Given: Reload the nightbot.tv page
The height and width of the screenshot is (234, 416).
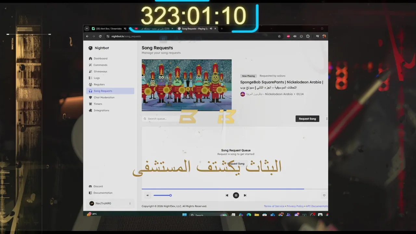Looking at the screenshot, I should [x=100, y=36].
